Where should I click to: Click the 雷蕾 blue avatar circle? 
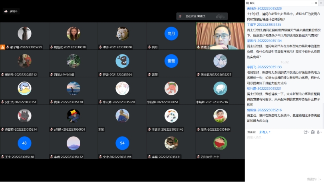coord(171,61)
